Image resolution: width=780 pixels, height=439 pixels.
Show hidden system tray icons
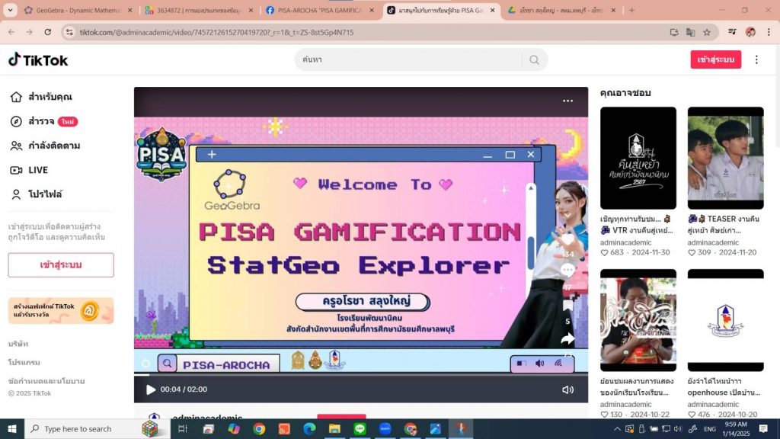617,428
